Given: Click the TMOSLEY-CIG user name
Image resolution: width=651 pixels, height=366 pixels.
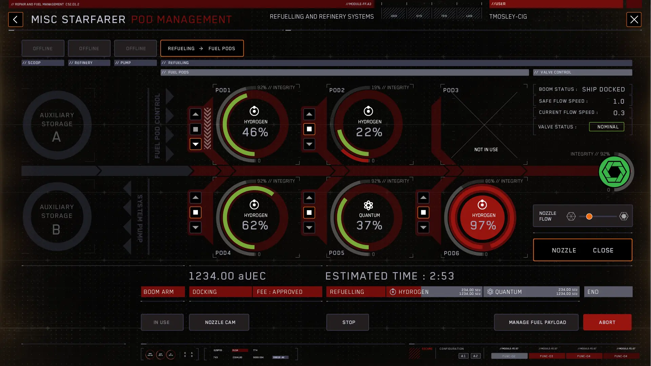Looking at the screenshot, I should pyautogui.click(x=508, y=17).
